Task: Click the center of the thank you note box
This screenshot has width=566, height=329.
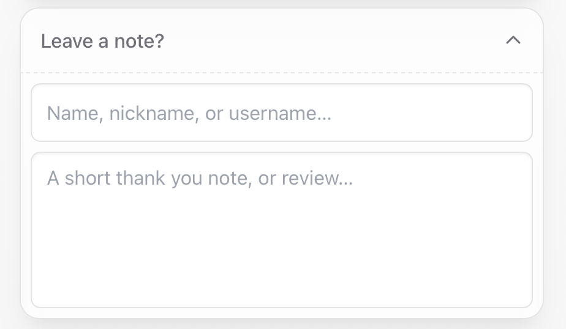Action: click(x=282, y=230)
